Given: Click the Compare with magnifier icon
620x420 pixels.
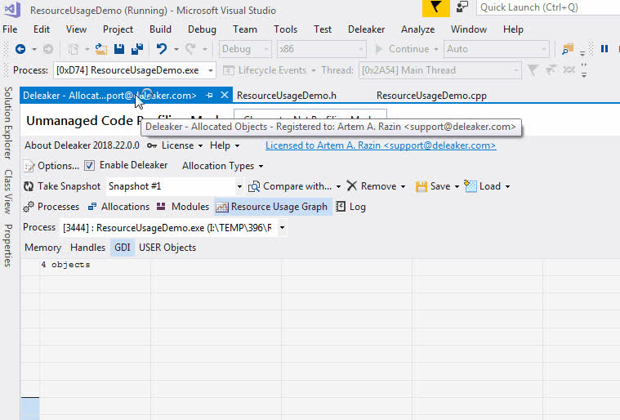Looking at the screenshot, I should pyautogui.click(x=254, y=186).
